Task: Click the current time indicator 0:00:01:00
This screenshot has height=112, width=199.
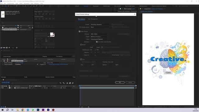Action: click(x=6, y=82)
